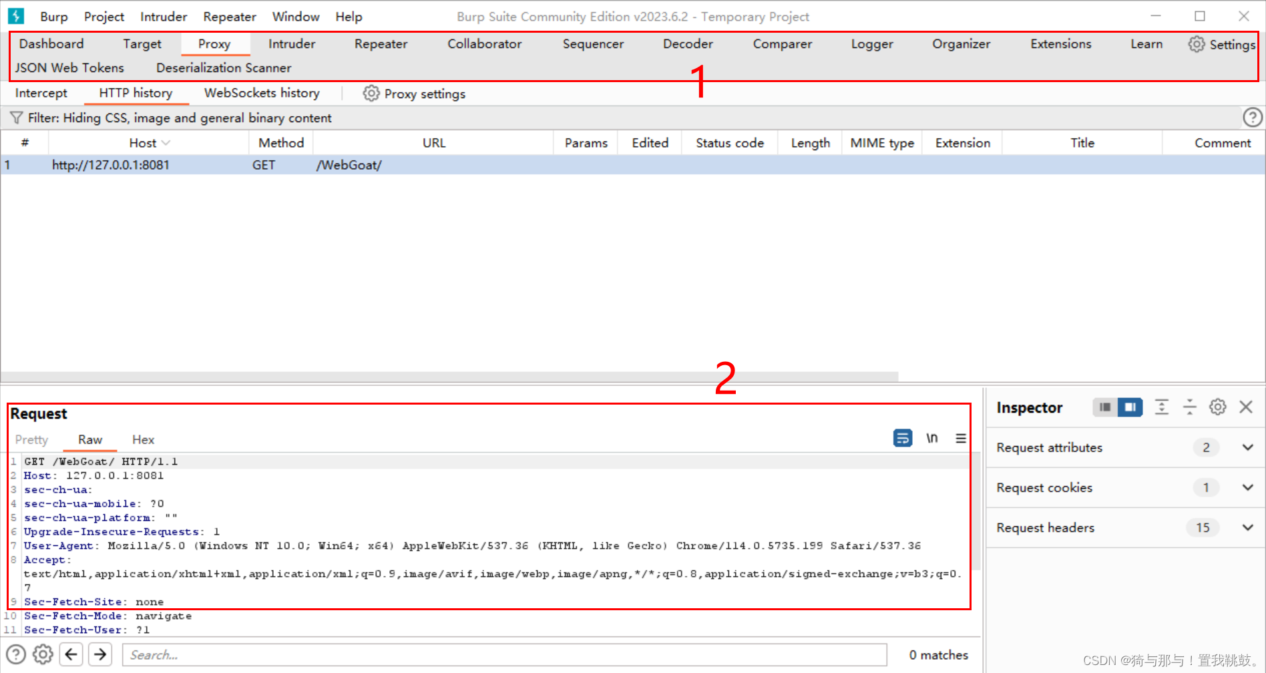1266x673 pixels.
Task: Open the Request editor hamburger menu
Action: point(961,438)
